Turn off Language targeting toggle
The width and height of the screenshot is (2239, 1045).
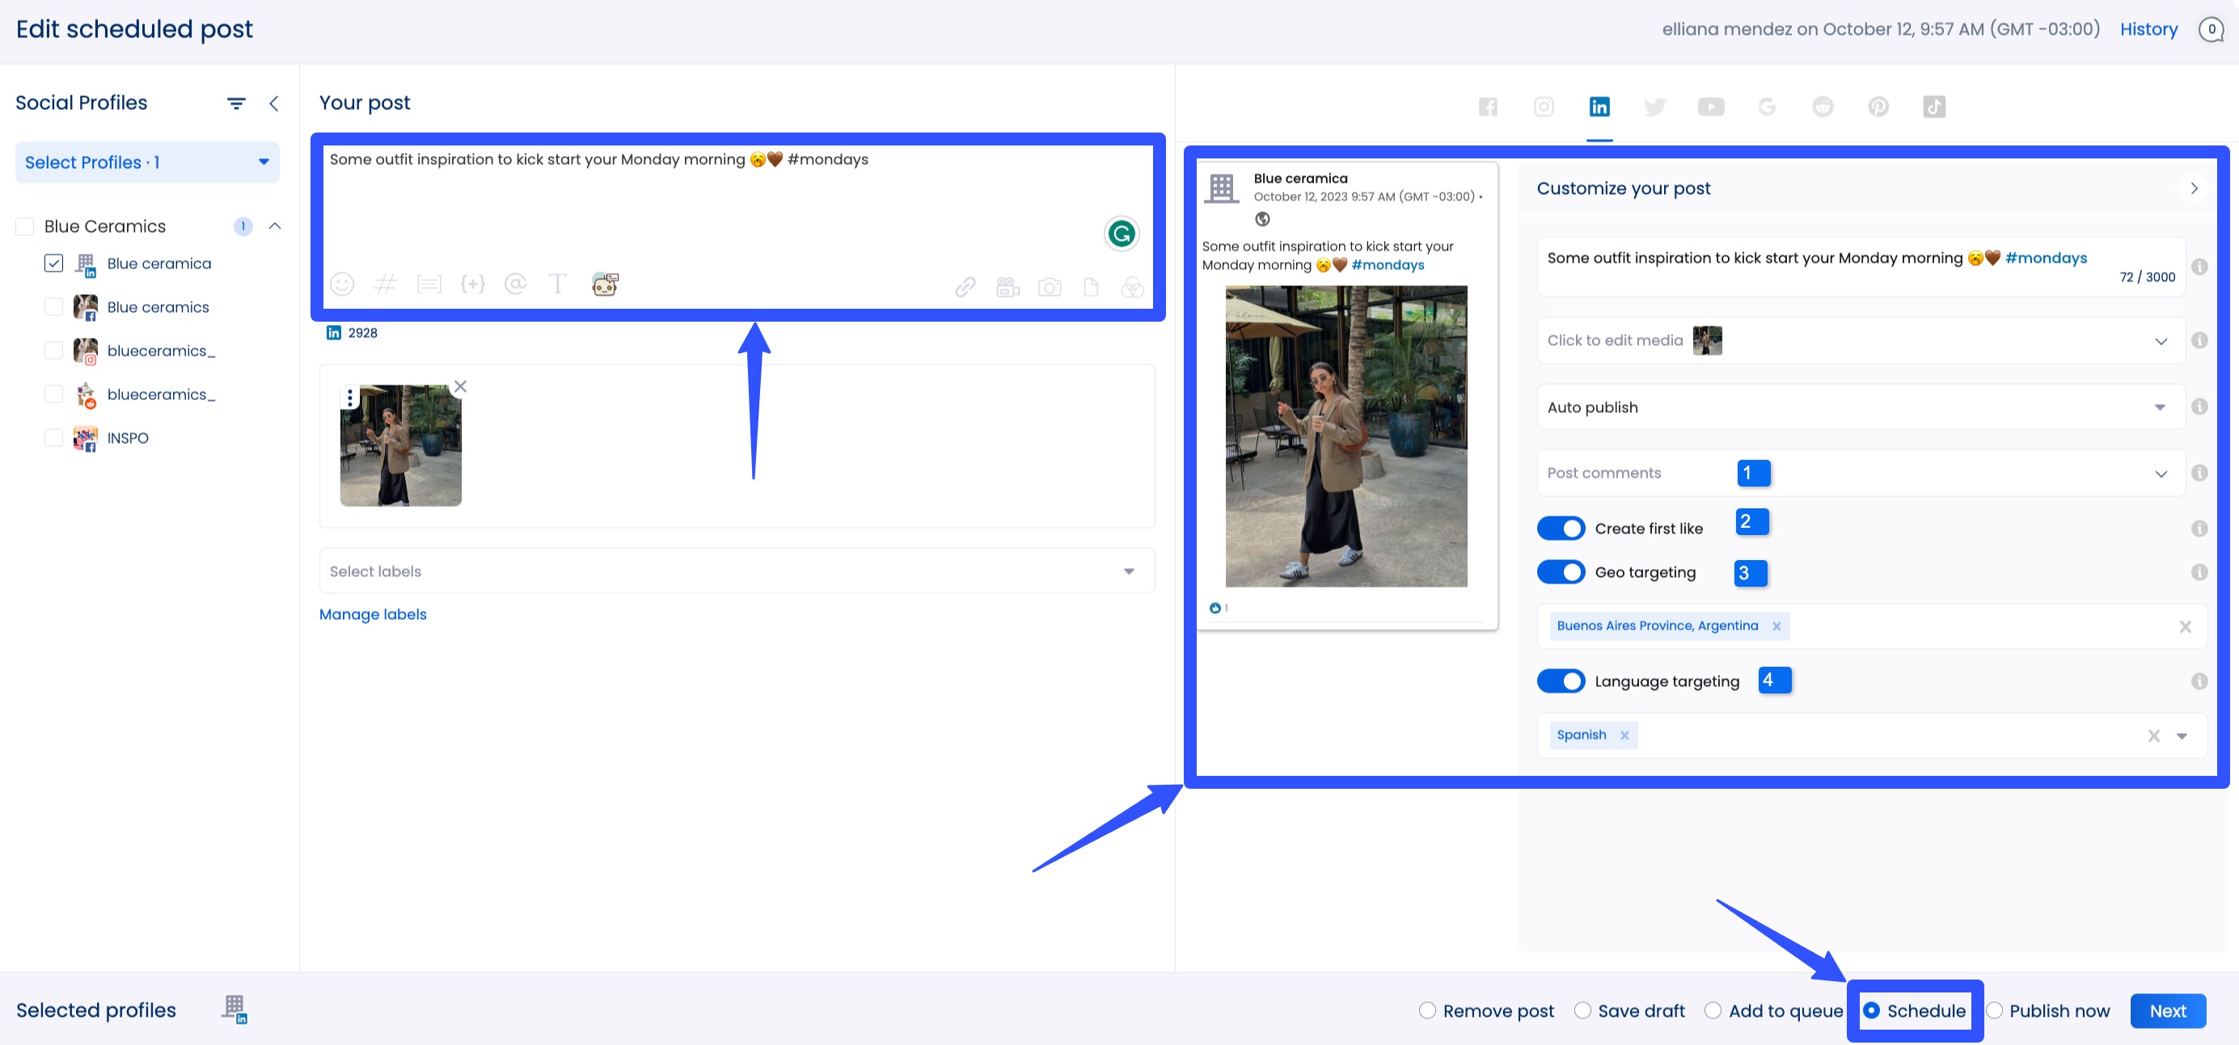1561,681
